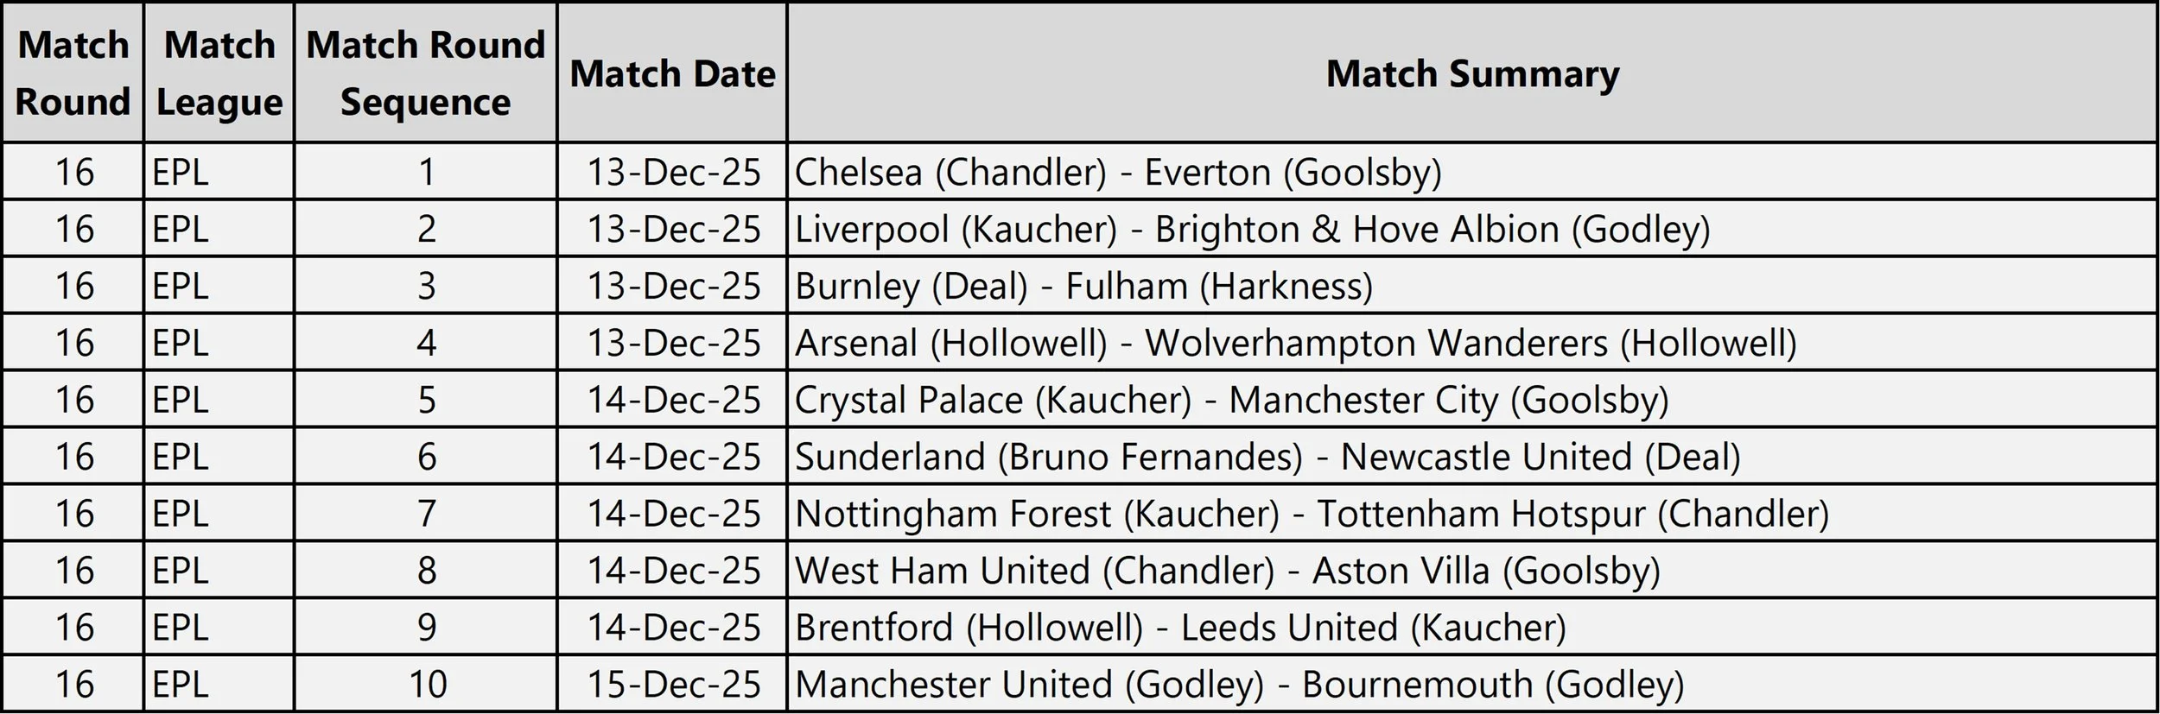Screen dimensions: 2160x714
Task: Select the Chelsea - Everton match summary cell
Action: tap(1472, 172)
